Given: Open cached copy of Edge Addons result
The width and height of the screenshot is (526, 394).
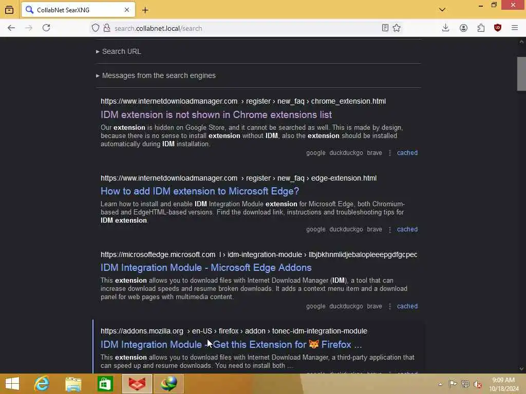Looking at the screenshot, I should tap(407, 306).
